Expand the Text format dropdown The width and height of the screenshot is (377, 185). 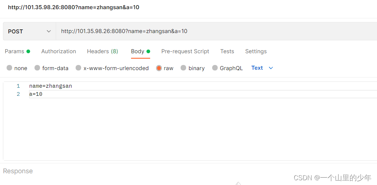pos(262,68)
